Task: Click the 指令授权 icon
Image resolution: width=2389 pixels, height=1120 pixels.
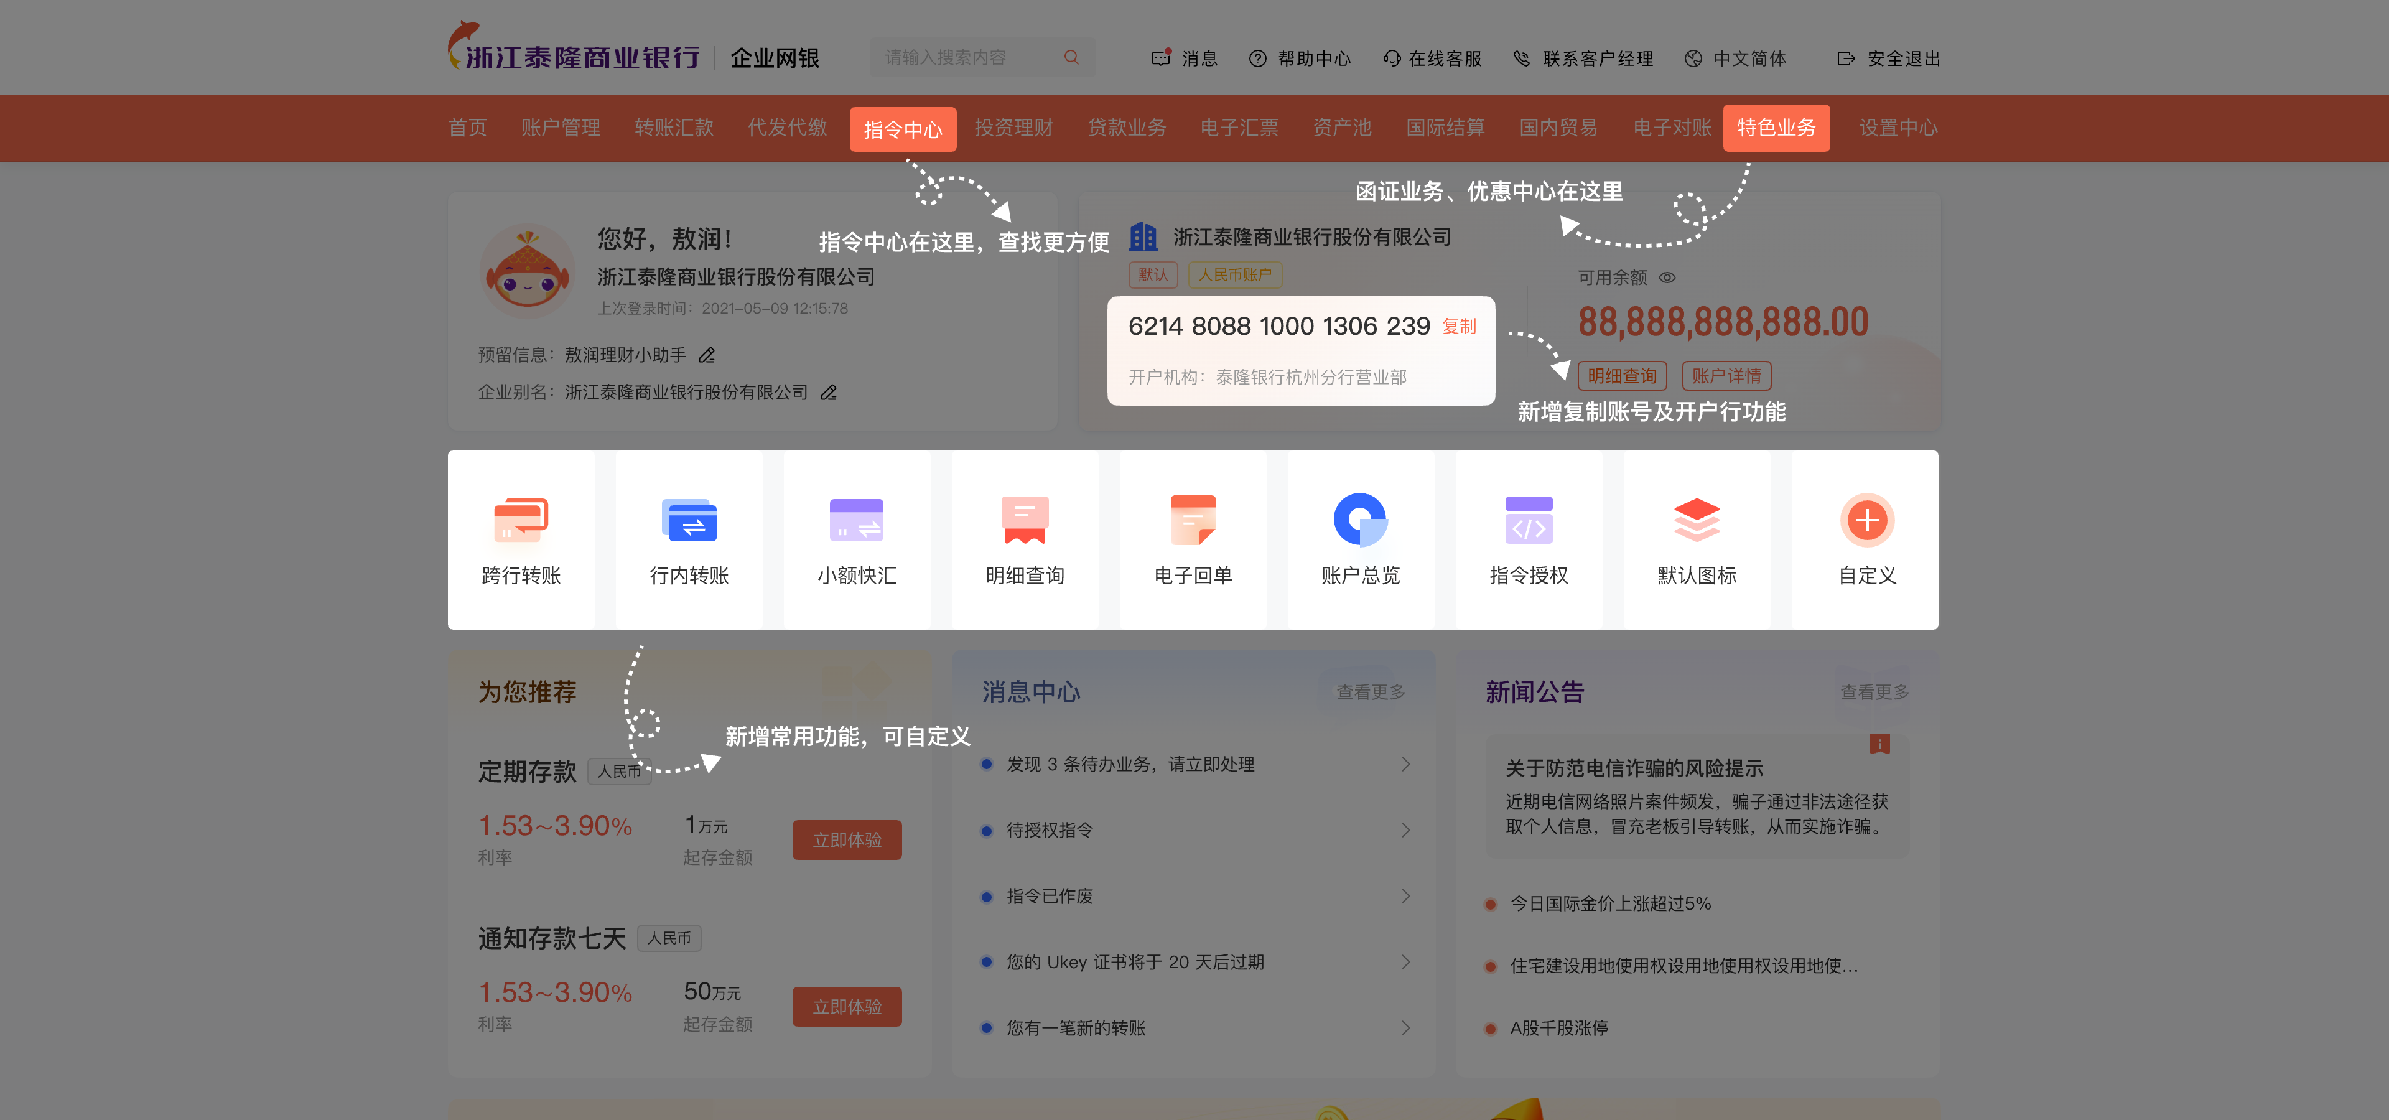Action: 1529,520
